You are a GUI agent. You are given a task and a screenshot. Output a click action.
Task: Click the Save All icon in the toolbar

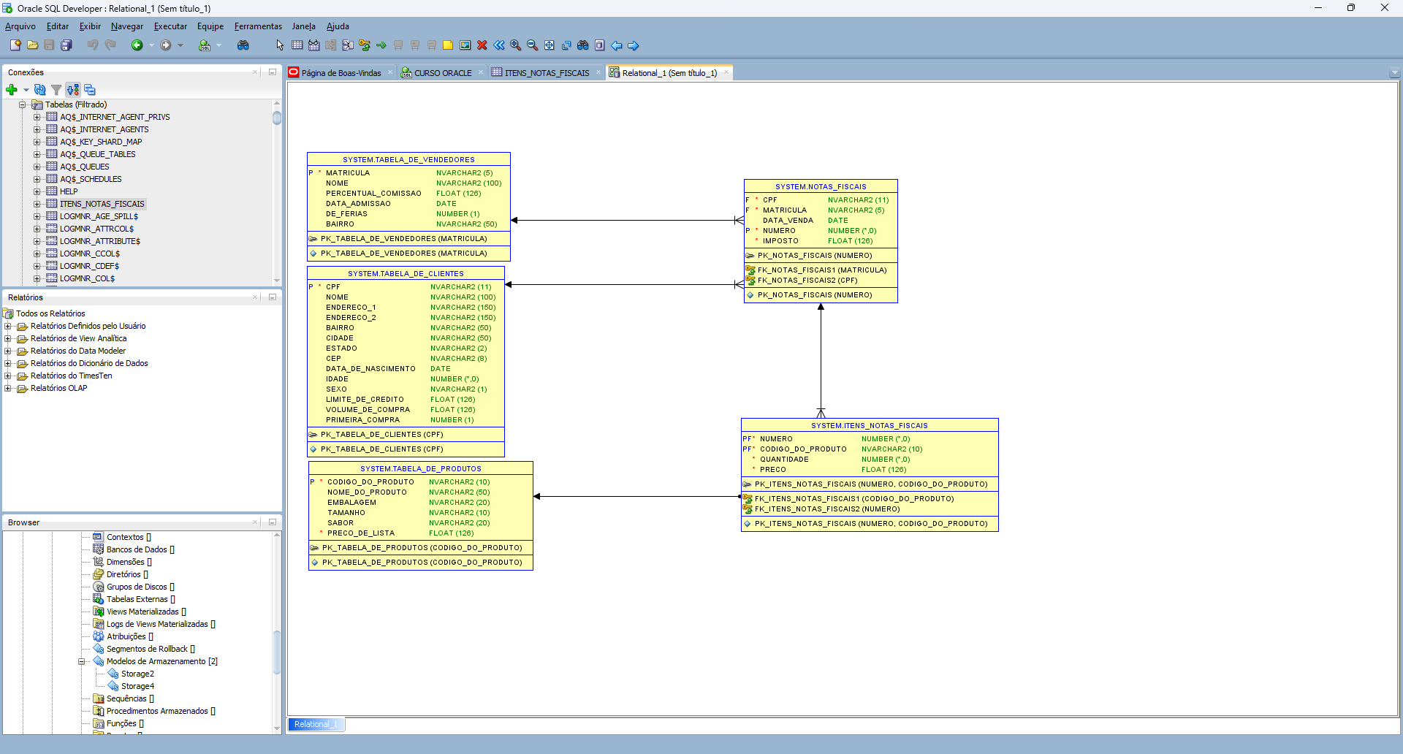[66, 45]
